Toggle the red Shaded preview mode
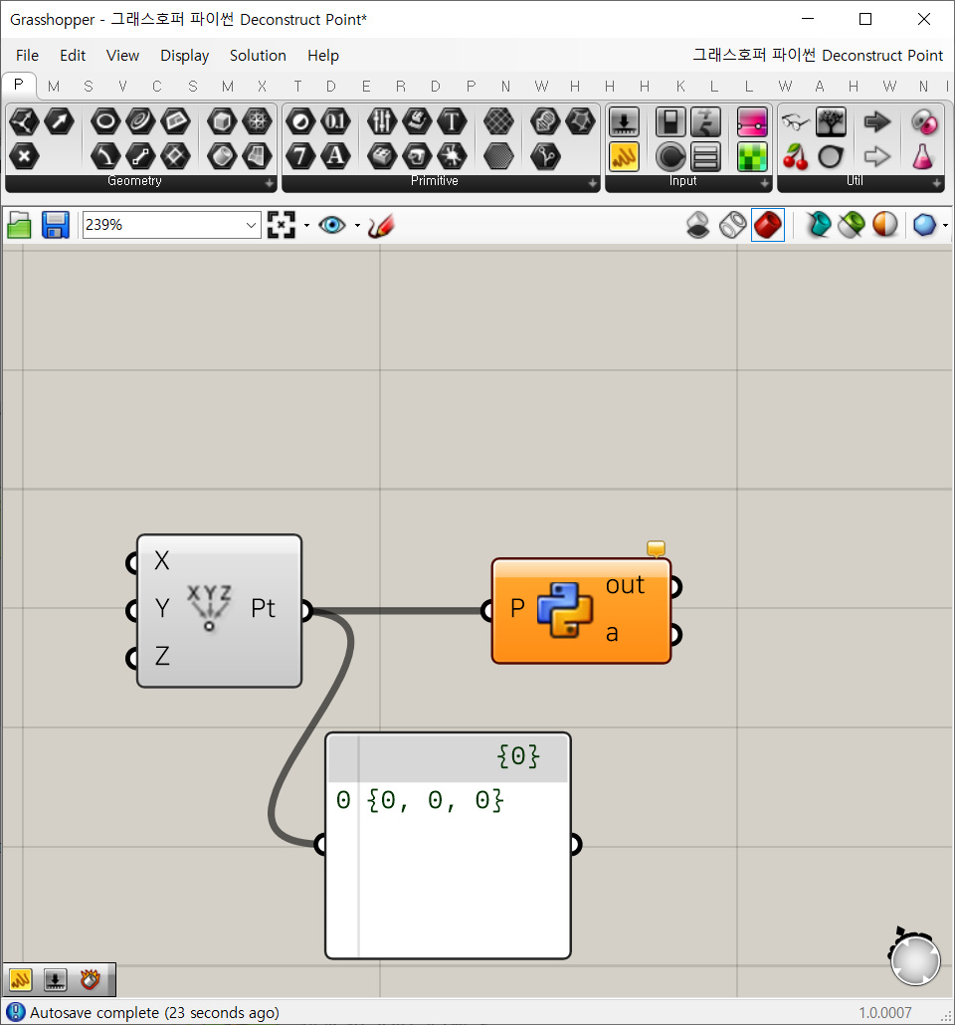This screenshot has height=1025, width=955. tap(767, 226)
